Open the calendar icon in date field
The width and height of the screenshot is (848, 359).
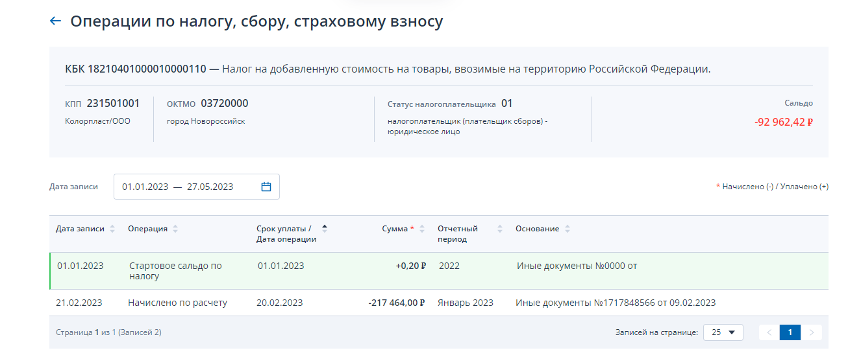coord(266,187)
